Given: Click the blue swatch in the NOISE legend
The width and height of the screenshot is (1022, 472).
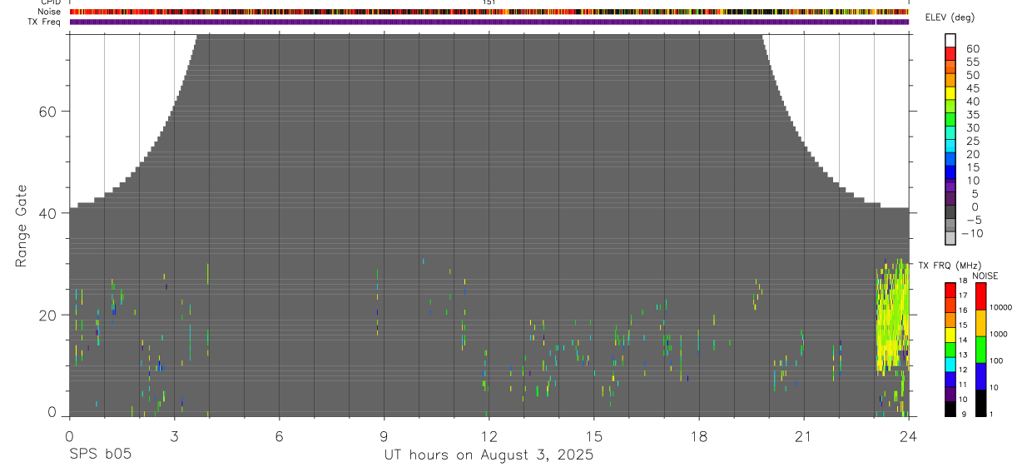Looking at the screenshot, I should click(x=981, y=376).
